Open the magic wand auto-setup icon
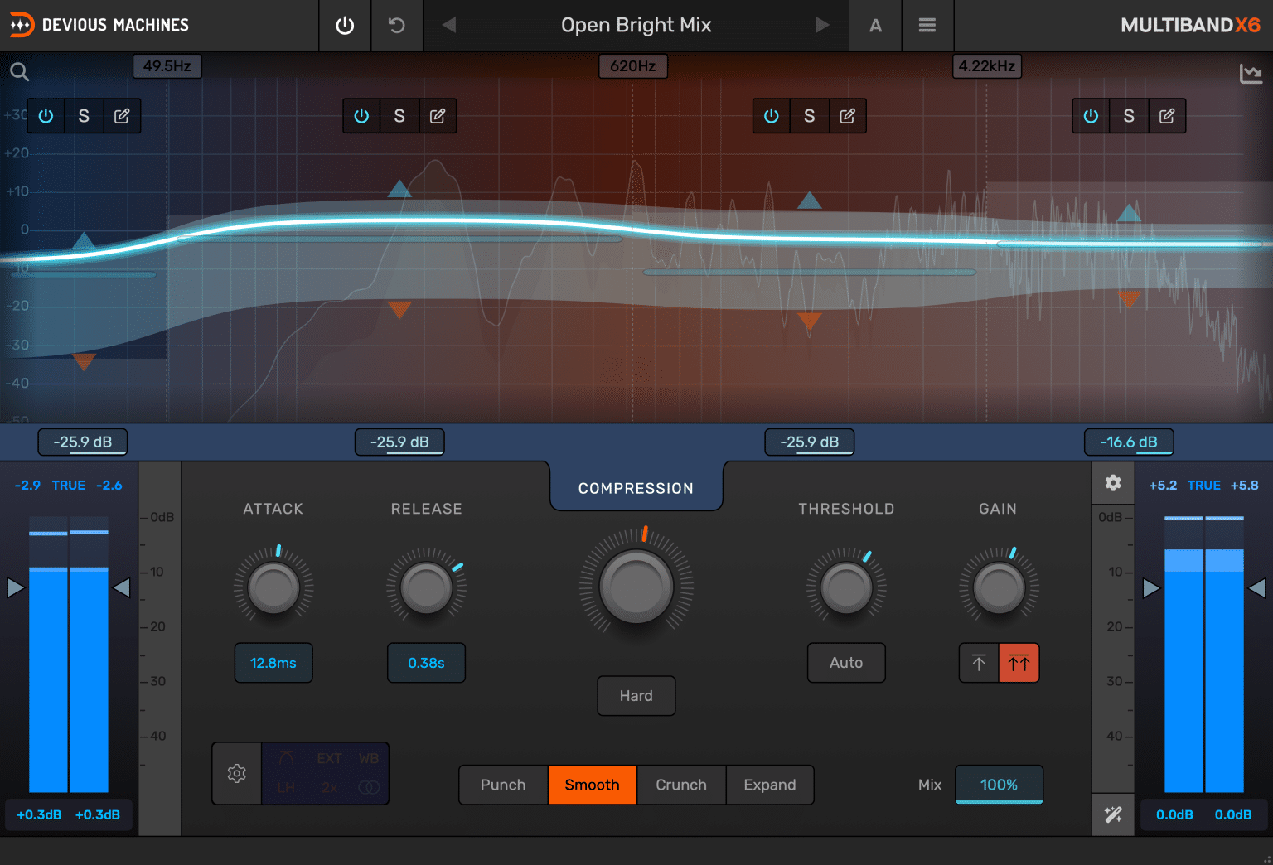Screen dimensions: 1273x865 [x=1113, y=814]
